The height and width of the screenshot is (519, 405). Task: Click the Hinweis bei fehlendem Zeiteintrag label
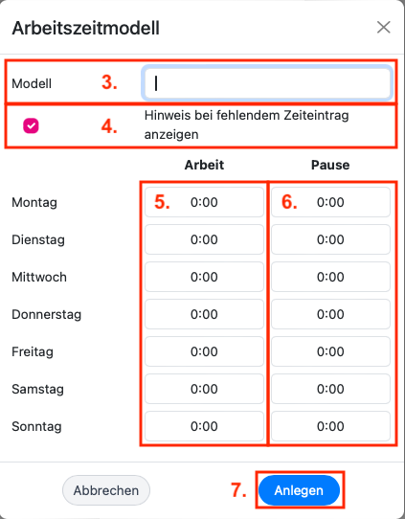(246, 125)
